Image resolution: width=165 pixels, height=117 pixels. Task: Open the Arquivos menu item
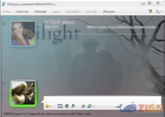(x=22, y=11)
